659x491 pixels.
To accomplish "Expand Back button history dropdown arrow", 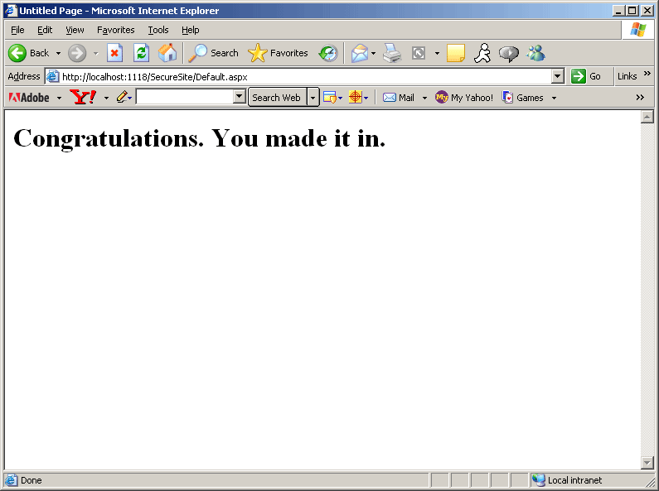I will [58, 53].
